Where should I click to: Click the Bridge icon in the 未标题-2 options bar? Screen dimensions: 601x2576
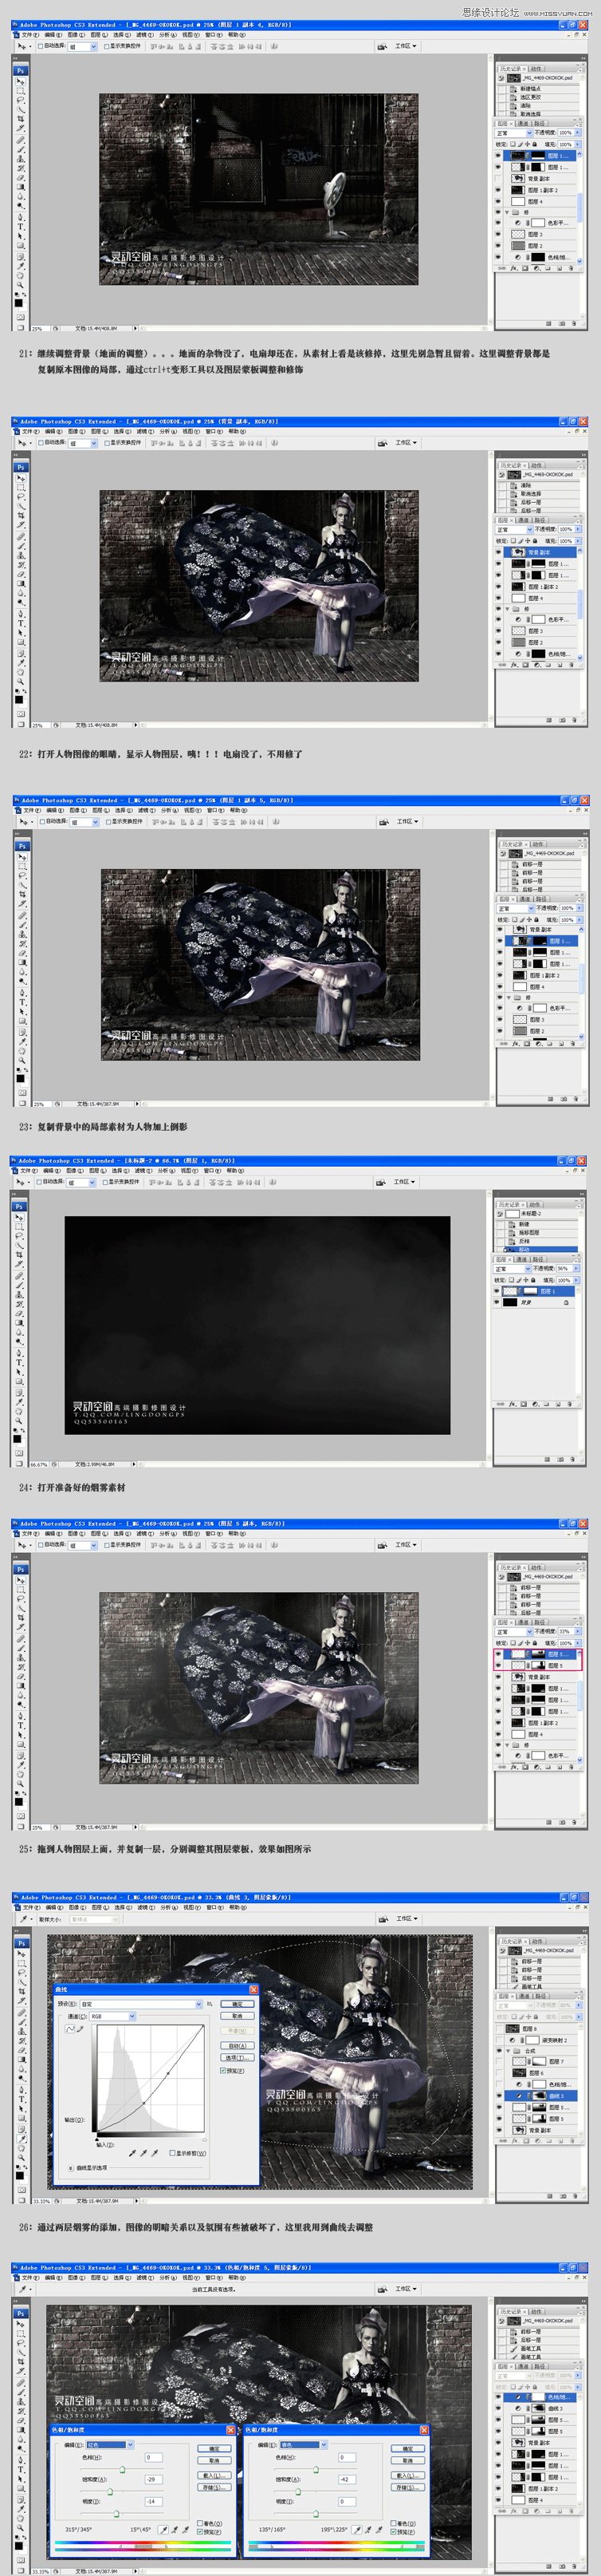pos(381,1182)
